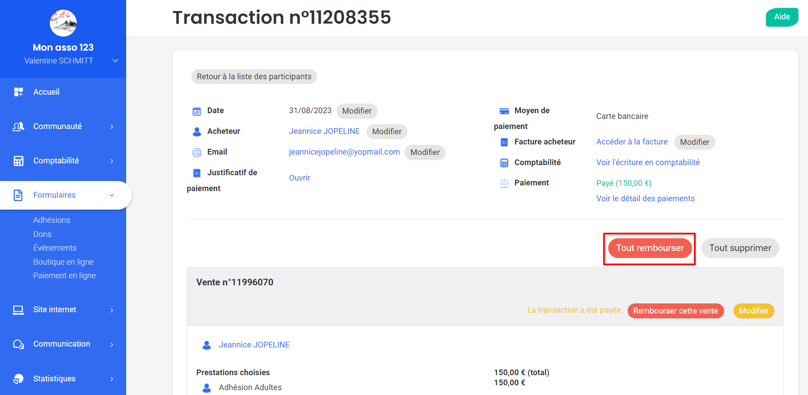Select Boutique en ligne in sidebar
This screenshot has height=395, width=808.
point(64,262)
